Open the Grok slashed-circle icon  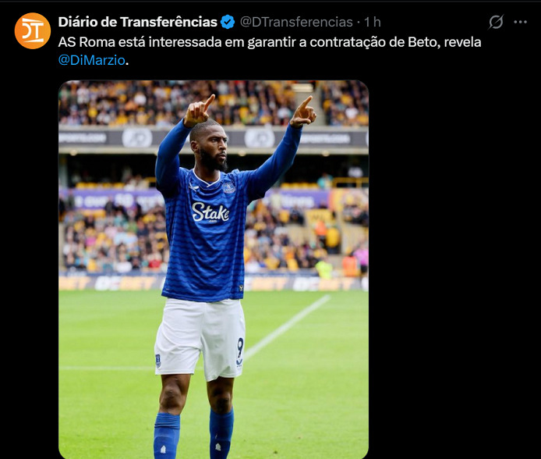coord(496,22)
